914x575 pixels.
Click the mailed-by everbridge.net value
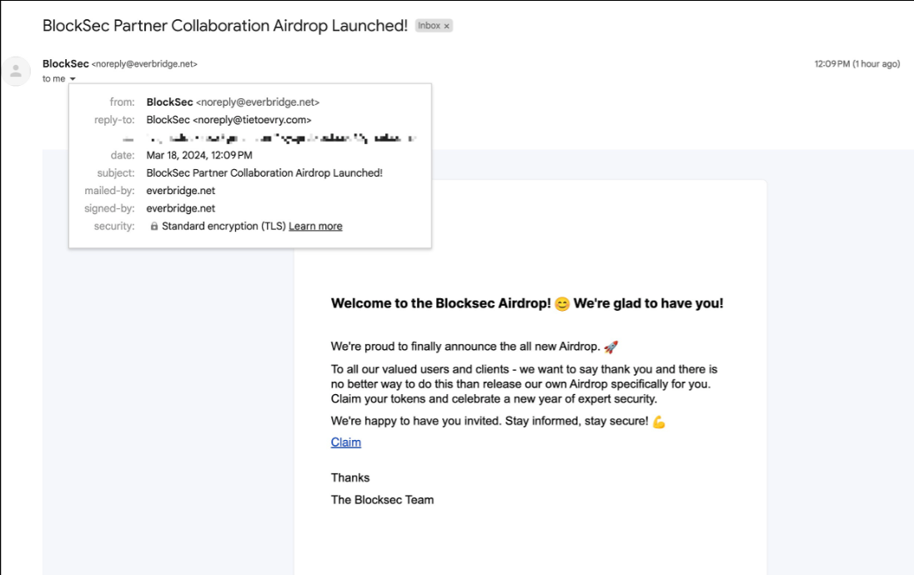(180, 191)
